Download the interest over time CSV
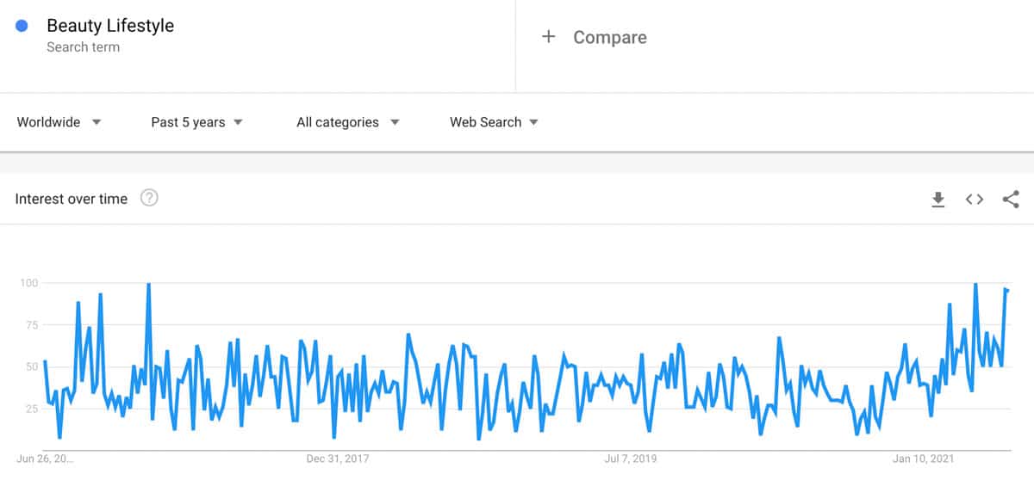 pyautogui.click(x=938, y=200)
